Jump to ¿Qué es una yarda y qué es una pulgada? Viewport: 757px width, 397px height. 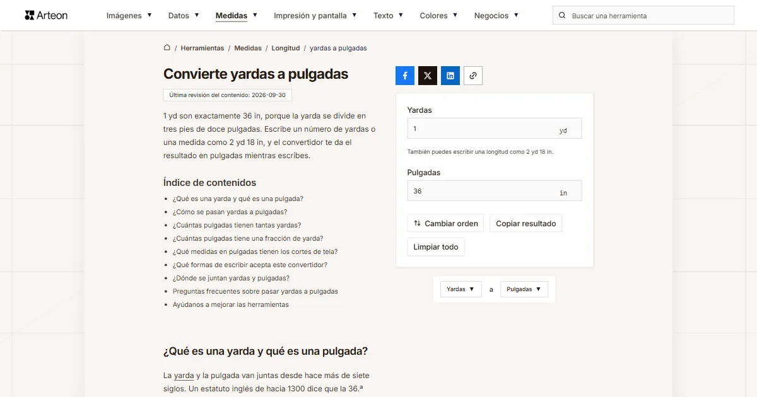(238, 198)
